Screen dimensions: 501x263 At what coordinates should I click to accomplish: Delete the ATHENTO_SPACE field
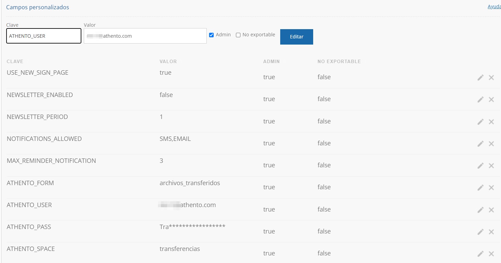click(x=491, y=254)
